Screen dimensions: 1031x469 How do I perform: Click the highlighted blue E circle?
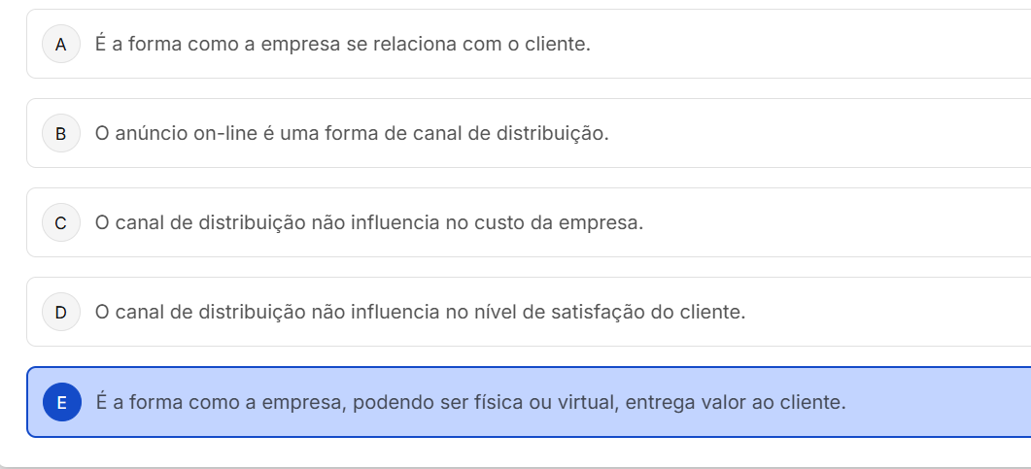click(61, 402)
